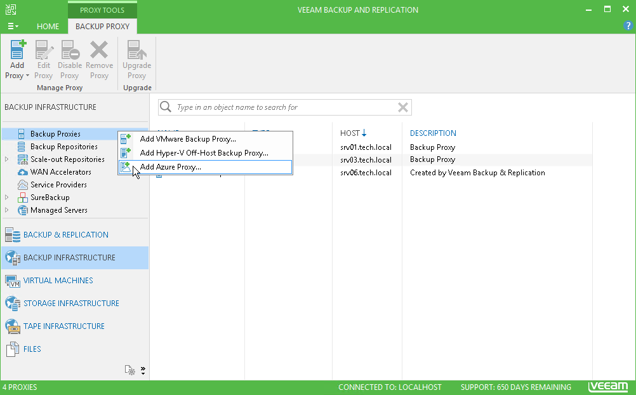
Task: Open the Add Proxy ribbon button
Action: (17, 59)
